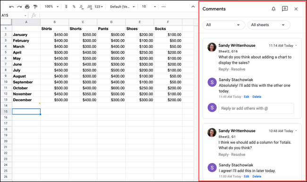
Task: Format as currency with dollar icon
Action: point(66,7)
